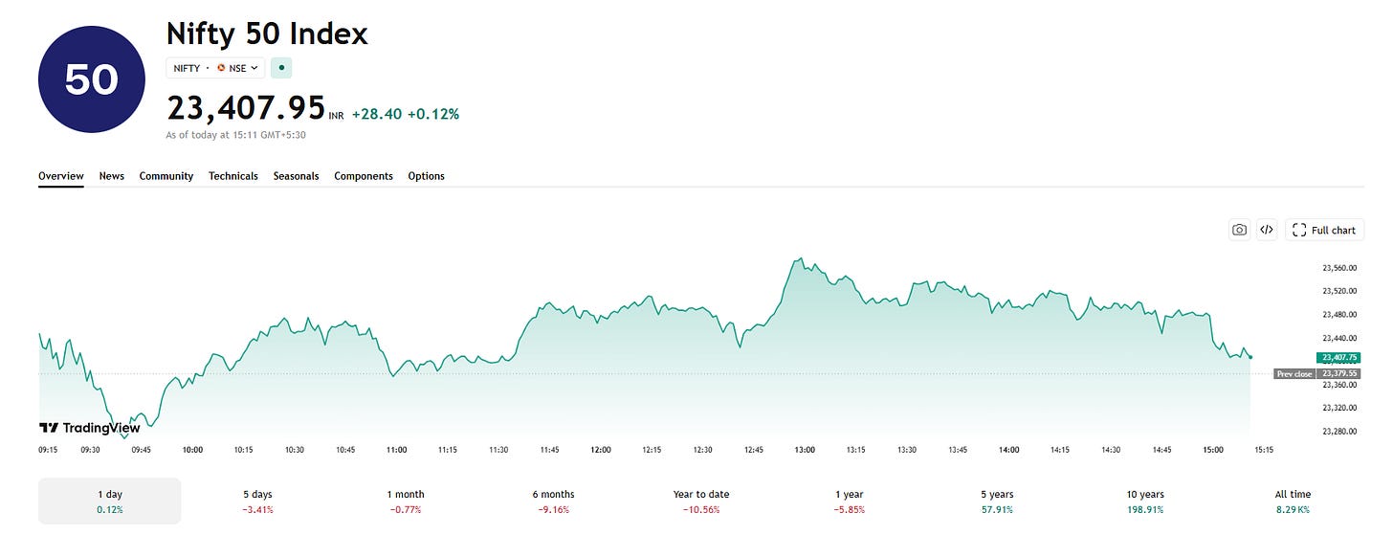Screen dimensions: 1393x535
Task: Click the Nifty 50 round logo
Action: point(91,80)
